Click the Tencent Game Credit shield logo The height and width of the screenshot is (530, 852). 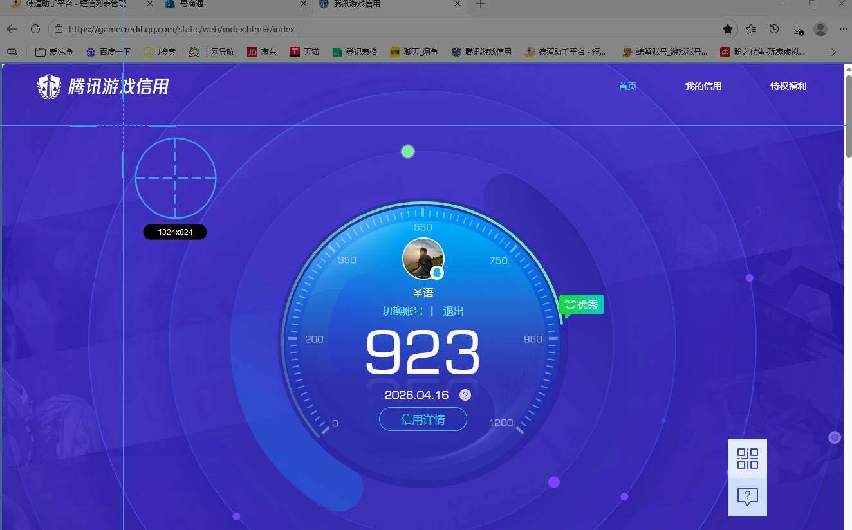tap(49, 86)
